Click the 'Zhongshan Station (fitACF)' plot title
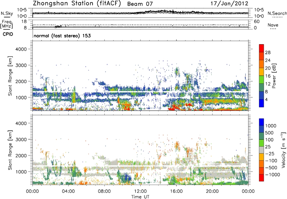This screenshot has width=287, height=199. click(77, 4)
